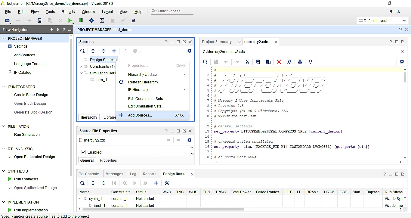Open the Messages tab
This screenshot has width=411, height=218.
tap(114, 174)
